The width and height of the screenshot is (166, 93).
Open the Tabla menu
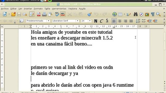point(47,9)
